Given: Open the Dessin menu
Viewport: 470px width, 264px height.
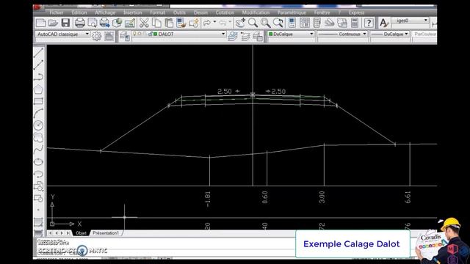Looking at the screenshot, I should pos(200,12).
